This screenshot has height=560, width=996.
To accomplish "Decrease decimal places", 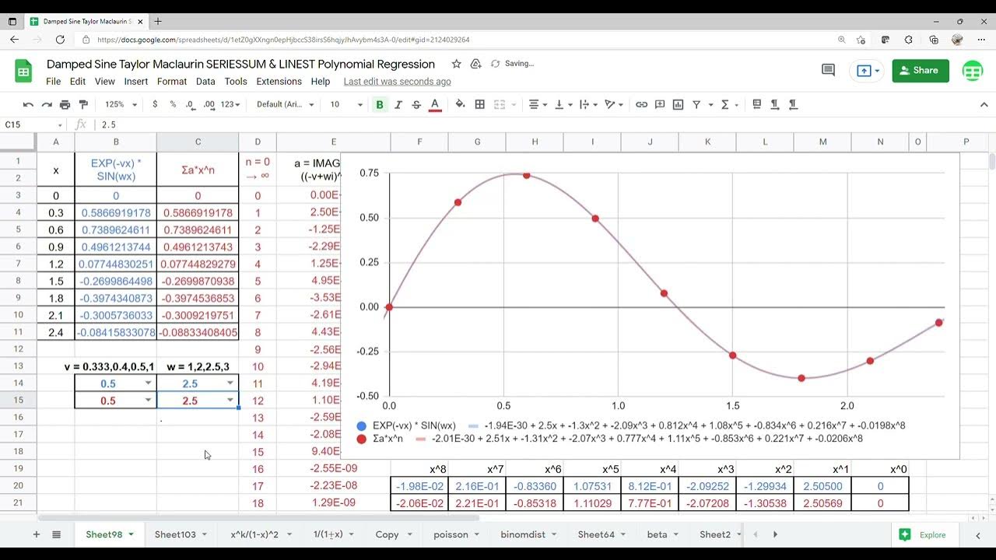I will tap(191, 104).
